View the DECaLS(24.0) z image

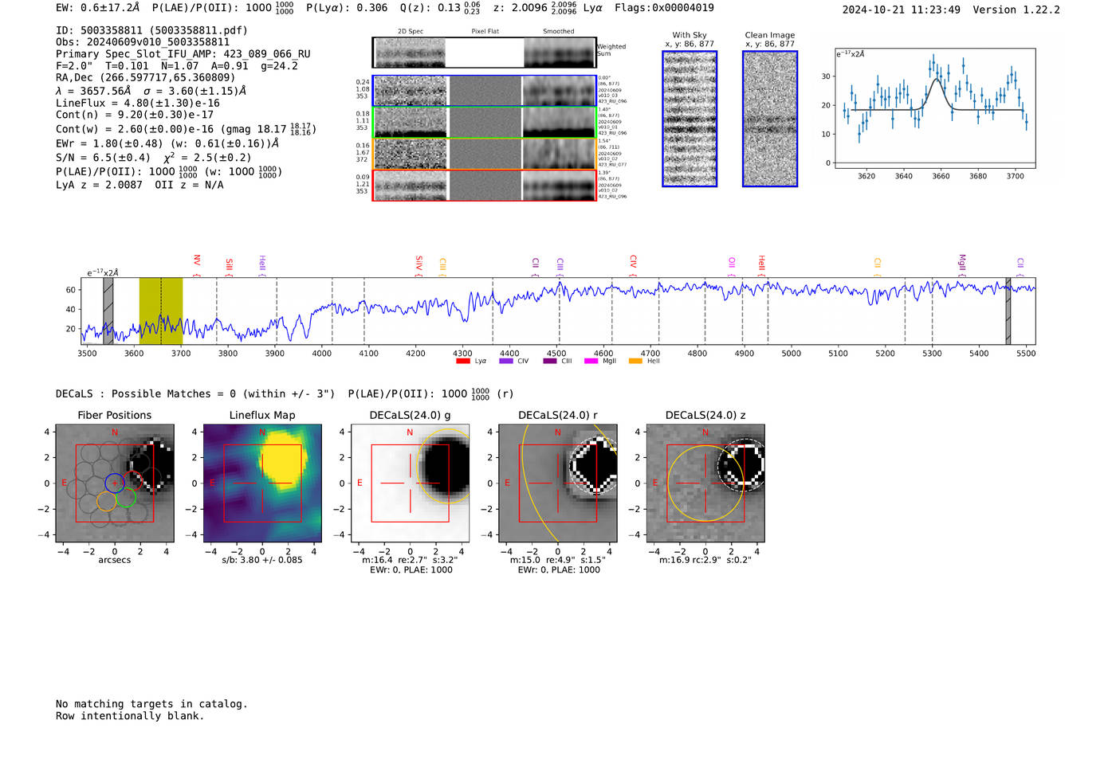(705, 483)
